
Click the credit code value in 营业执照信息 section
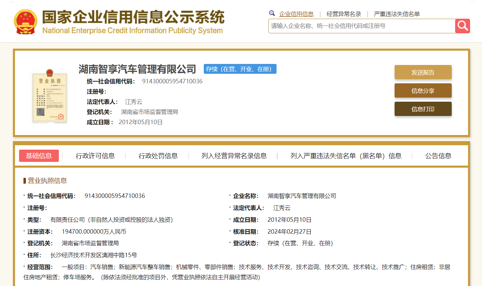point(115,196)
